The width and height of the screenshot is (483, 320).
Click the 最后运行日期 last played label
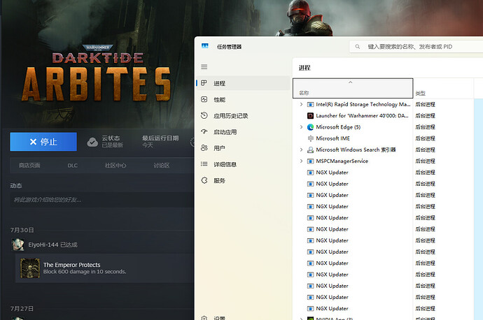(x=160, y=138)
